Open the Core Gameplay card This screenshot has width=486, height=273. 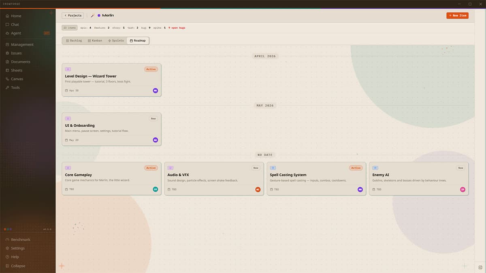point(111,179)
